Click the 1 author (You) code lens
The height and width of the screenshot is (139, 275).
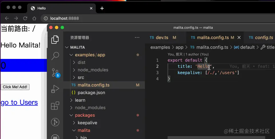197,54
